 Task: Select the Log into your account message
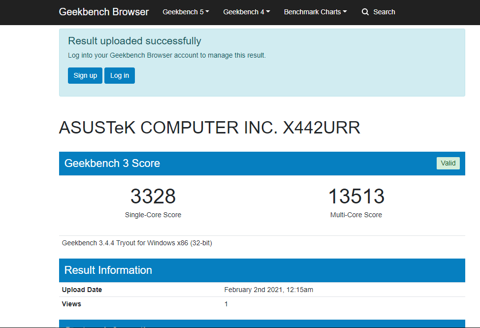tap(167, 56)
